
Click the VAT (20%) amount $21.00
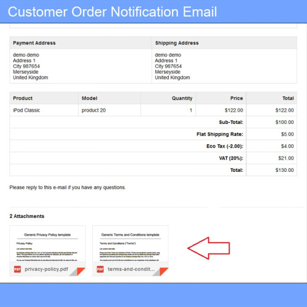pyautogui.click(x=286, y=158)
